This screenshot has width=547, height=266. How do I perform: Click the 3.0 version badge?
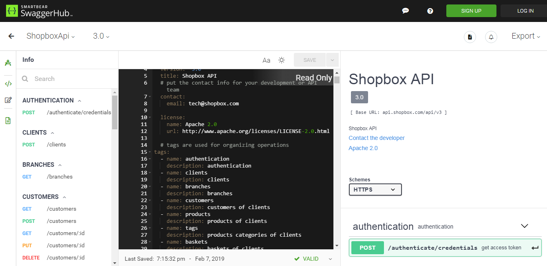(x=359, y=98)
